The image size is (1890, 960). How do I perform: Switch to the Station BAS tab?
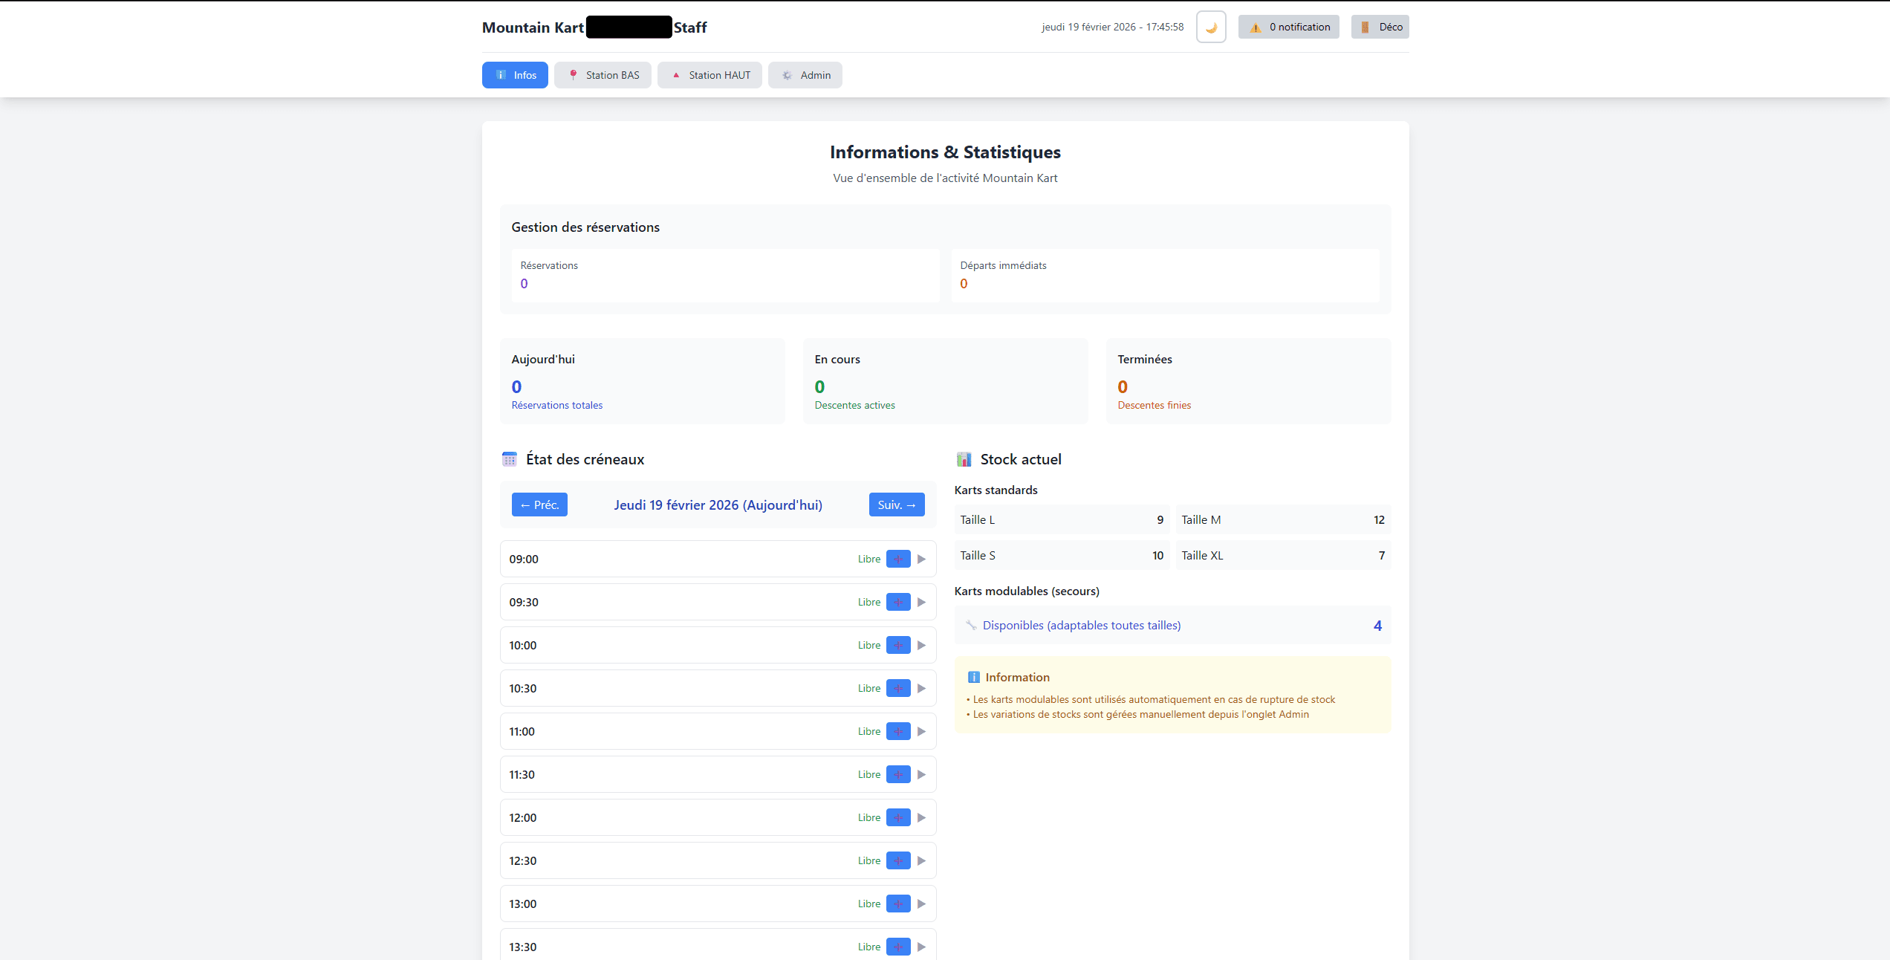[603, 75]
